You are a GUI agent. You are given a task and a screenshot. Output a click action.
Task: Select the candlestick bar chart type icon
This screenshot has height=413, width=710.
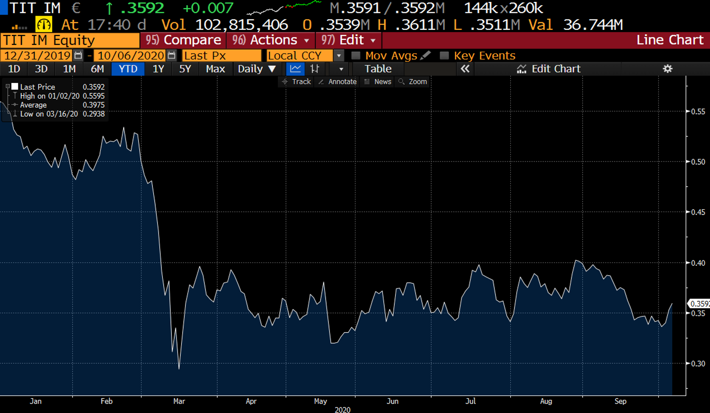click(x=315, y=69)
